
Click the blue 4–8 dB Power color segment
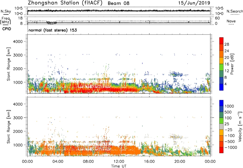pyautogui.click(x=221, y=80)
